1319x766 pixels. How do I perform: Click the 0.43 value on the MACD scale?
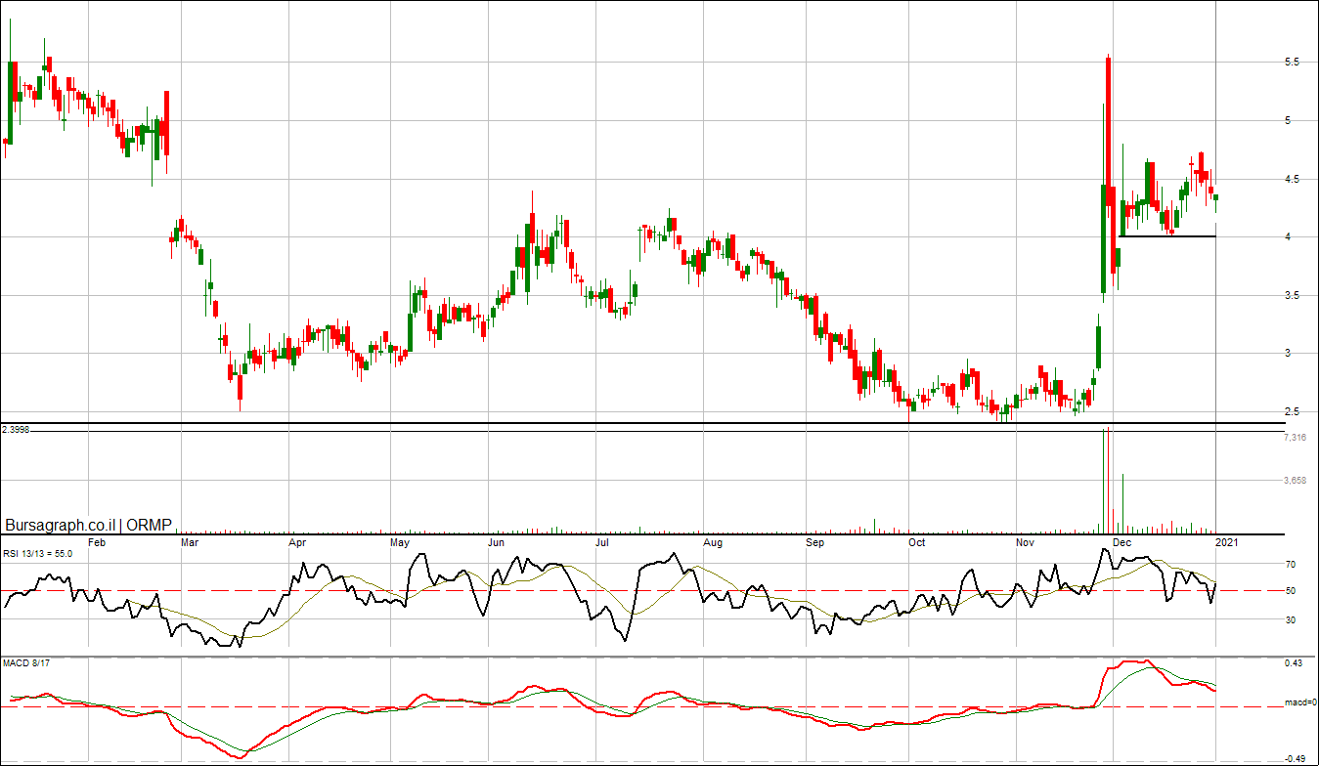[1293, 664]
